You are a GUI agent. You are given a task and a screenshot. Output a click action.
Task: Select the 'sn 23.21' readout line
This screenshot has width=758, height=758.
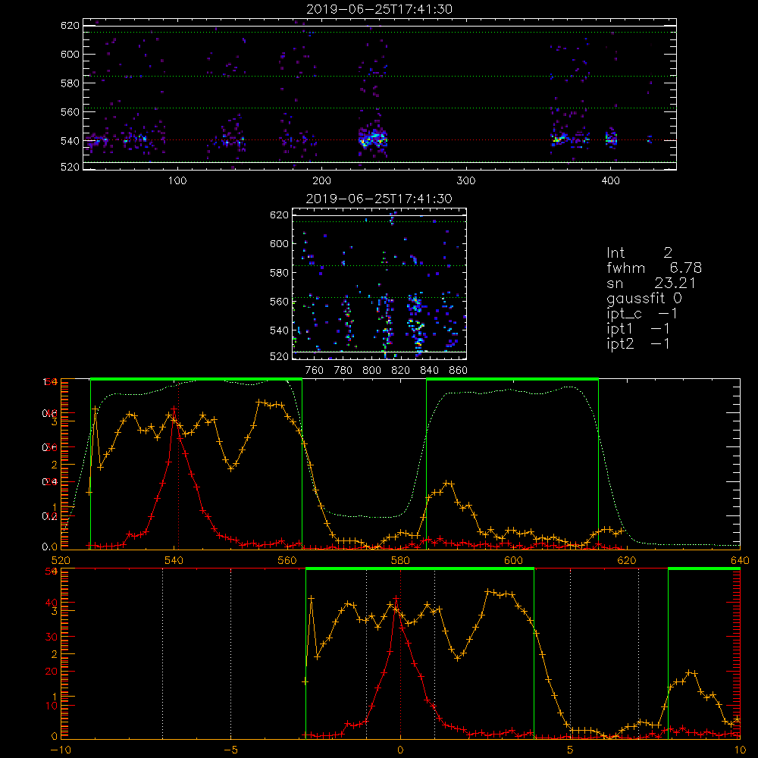(651, 283)
